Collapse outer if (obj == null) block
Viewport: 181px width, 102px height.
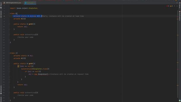click(x=9, y=66)
